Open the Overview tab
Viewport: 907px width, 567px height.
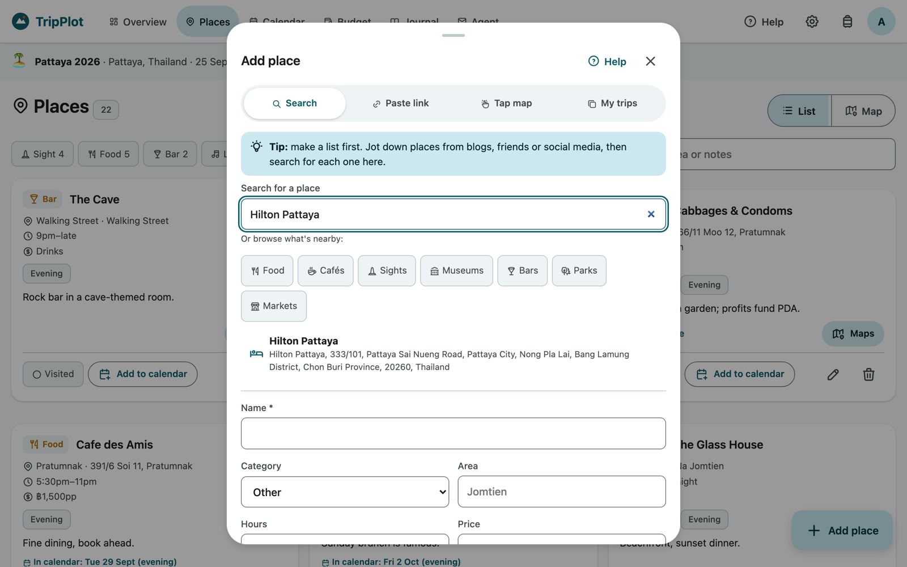(x=138, y=22)
